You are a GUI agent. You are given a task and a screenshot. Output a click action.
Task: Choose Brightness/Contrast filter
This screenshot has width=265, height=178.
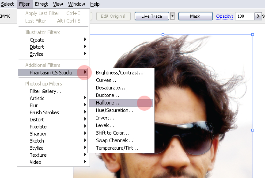pos(121,73)
